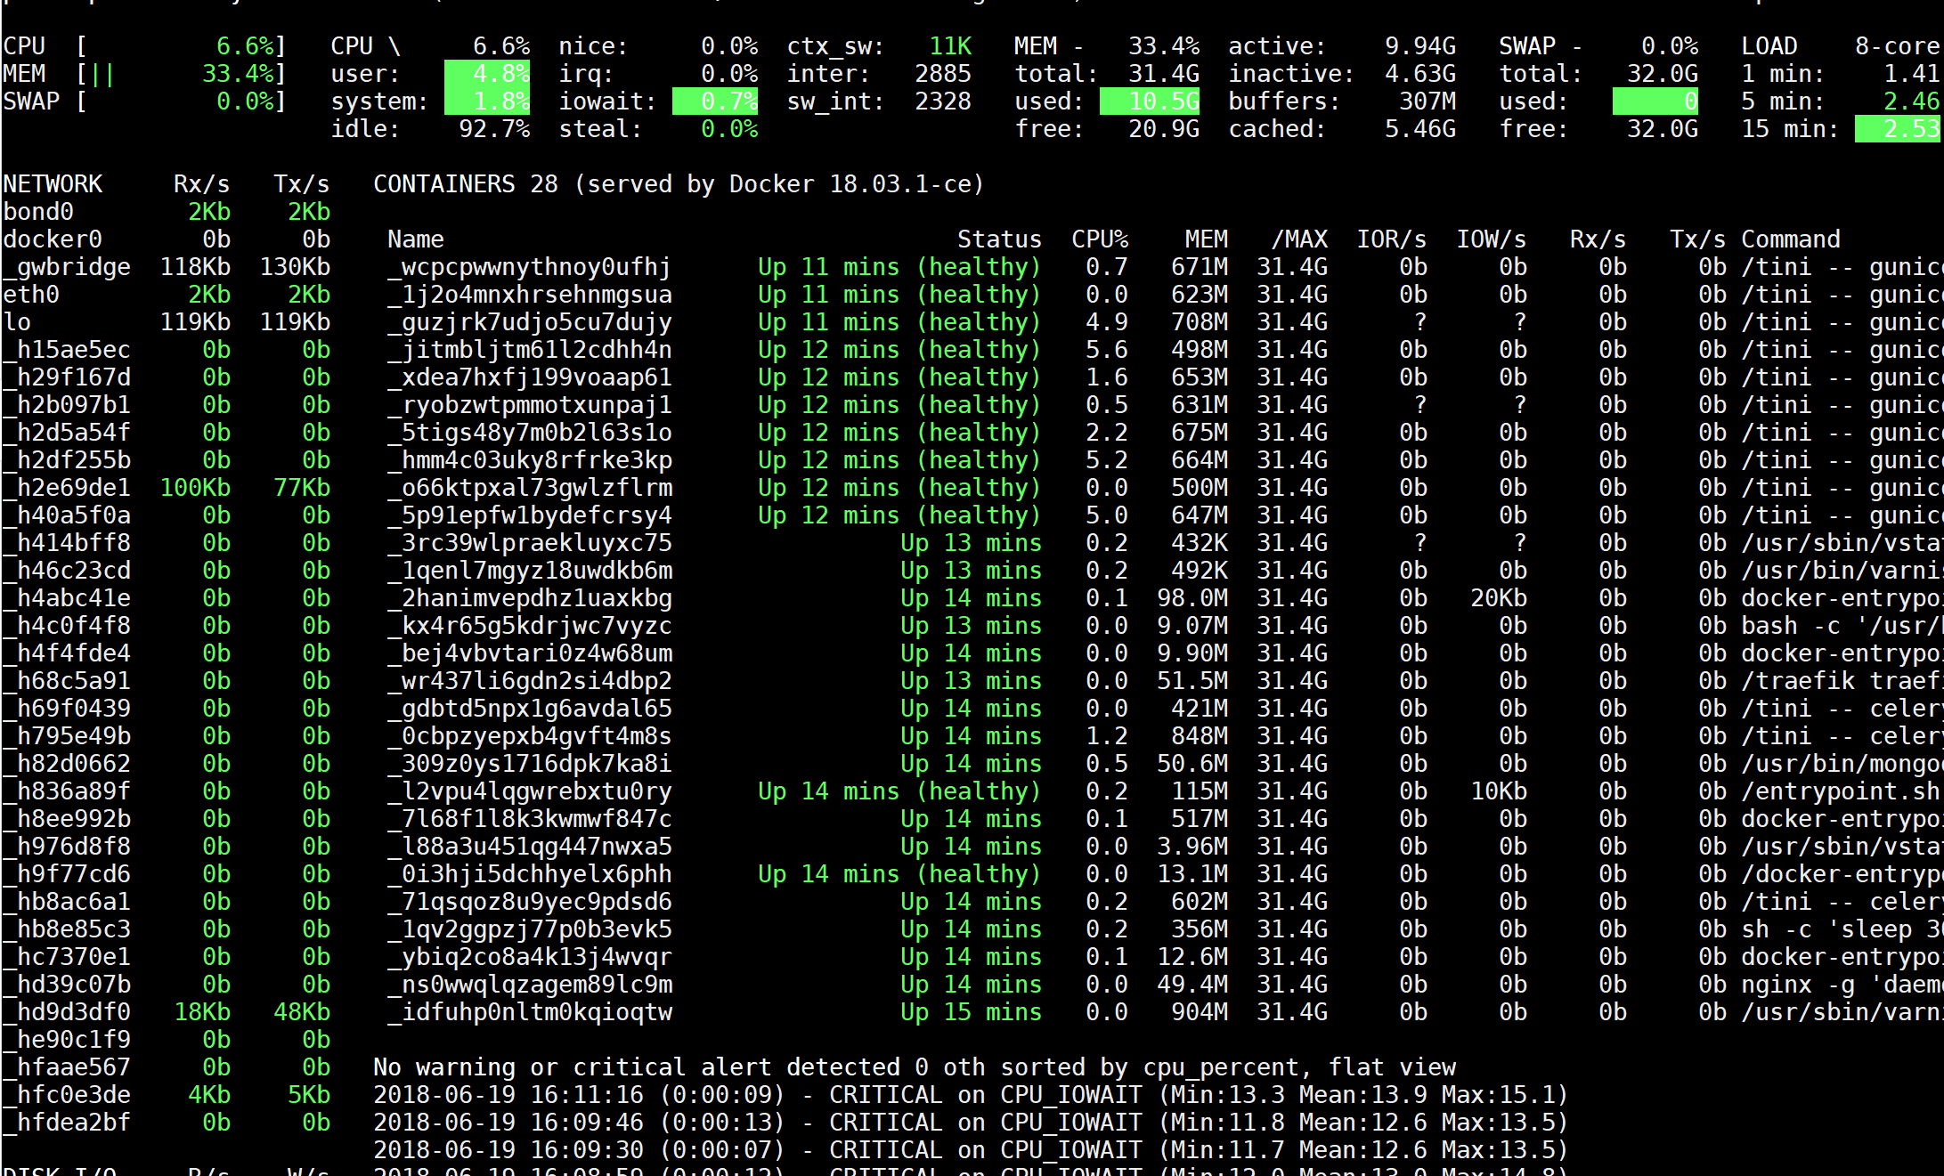Click the Name header of the containers list
This screenshot has height=1176, width=1944.
coord(415,239)
